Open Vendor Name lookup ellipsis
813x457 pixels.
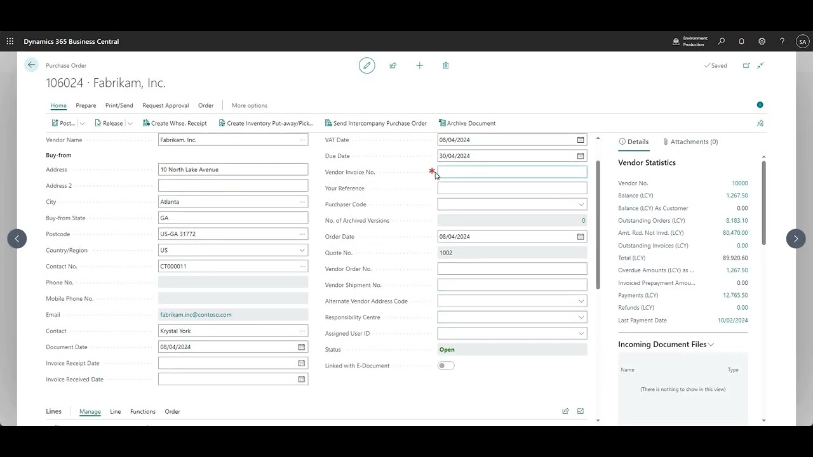(x=302, y=140)
